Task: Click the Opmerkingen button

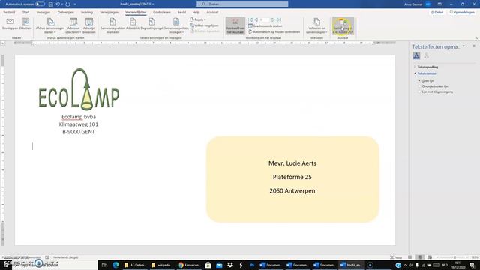Action: (462, 13)
